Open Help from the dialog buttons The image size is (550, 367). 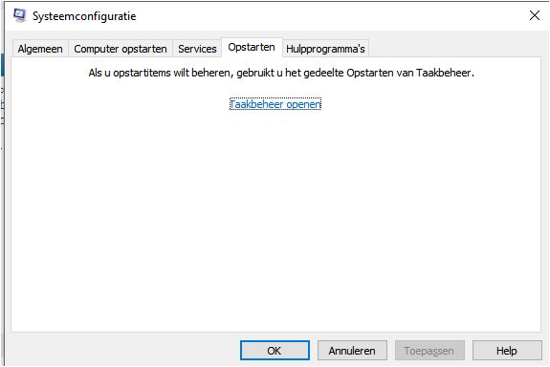(507, 351)
